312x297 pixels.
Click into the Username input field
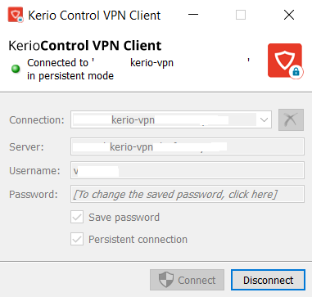[x=188, y=170]
